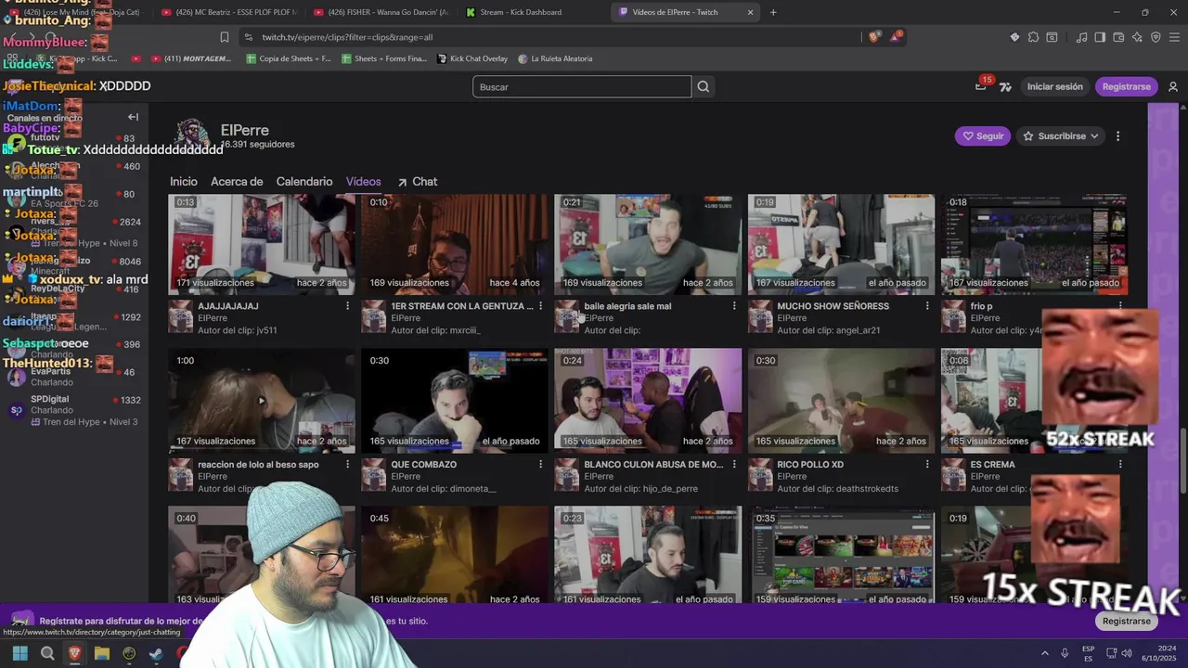1188x668 pixels.
Task: Open La Ruleta Aleatoria bookmark
Action: (555, 58)
